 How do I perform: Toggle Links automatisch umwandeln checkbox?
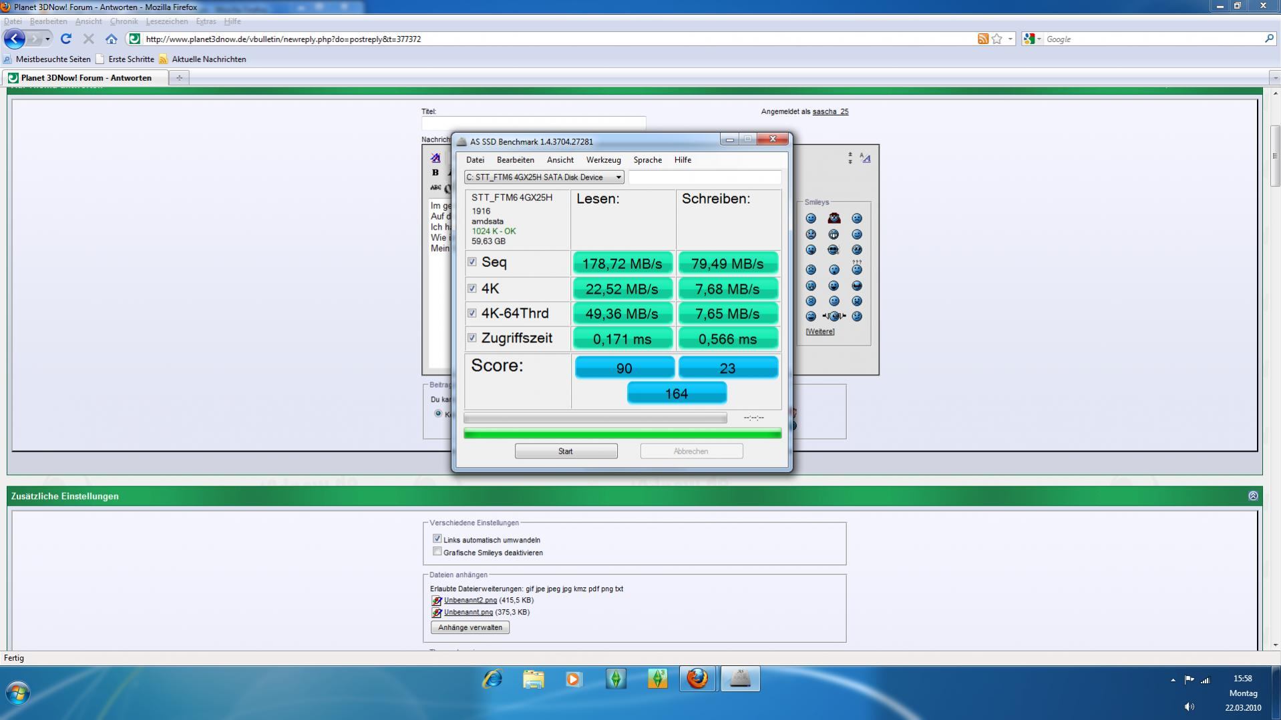point(437,538)
